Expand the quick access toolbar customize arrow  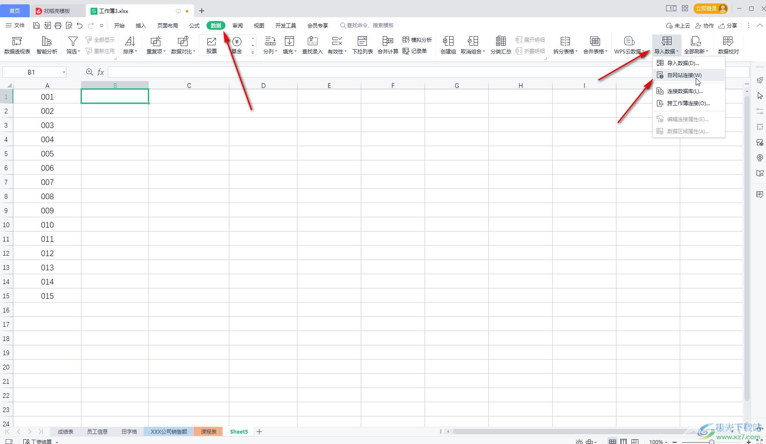102,25
